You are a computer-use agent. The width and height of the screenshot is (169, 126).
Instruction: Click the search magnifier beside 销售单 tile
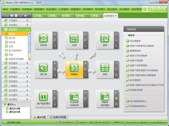tap(85, 75)
